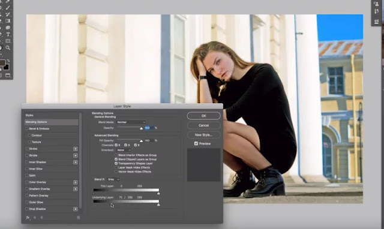Viewport: 384px width, 229px height.
Task: Enable the Inner Glow effect
Action: coord(27,169)
